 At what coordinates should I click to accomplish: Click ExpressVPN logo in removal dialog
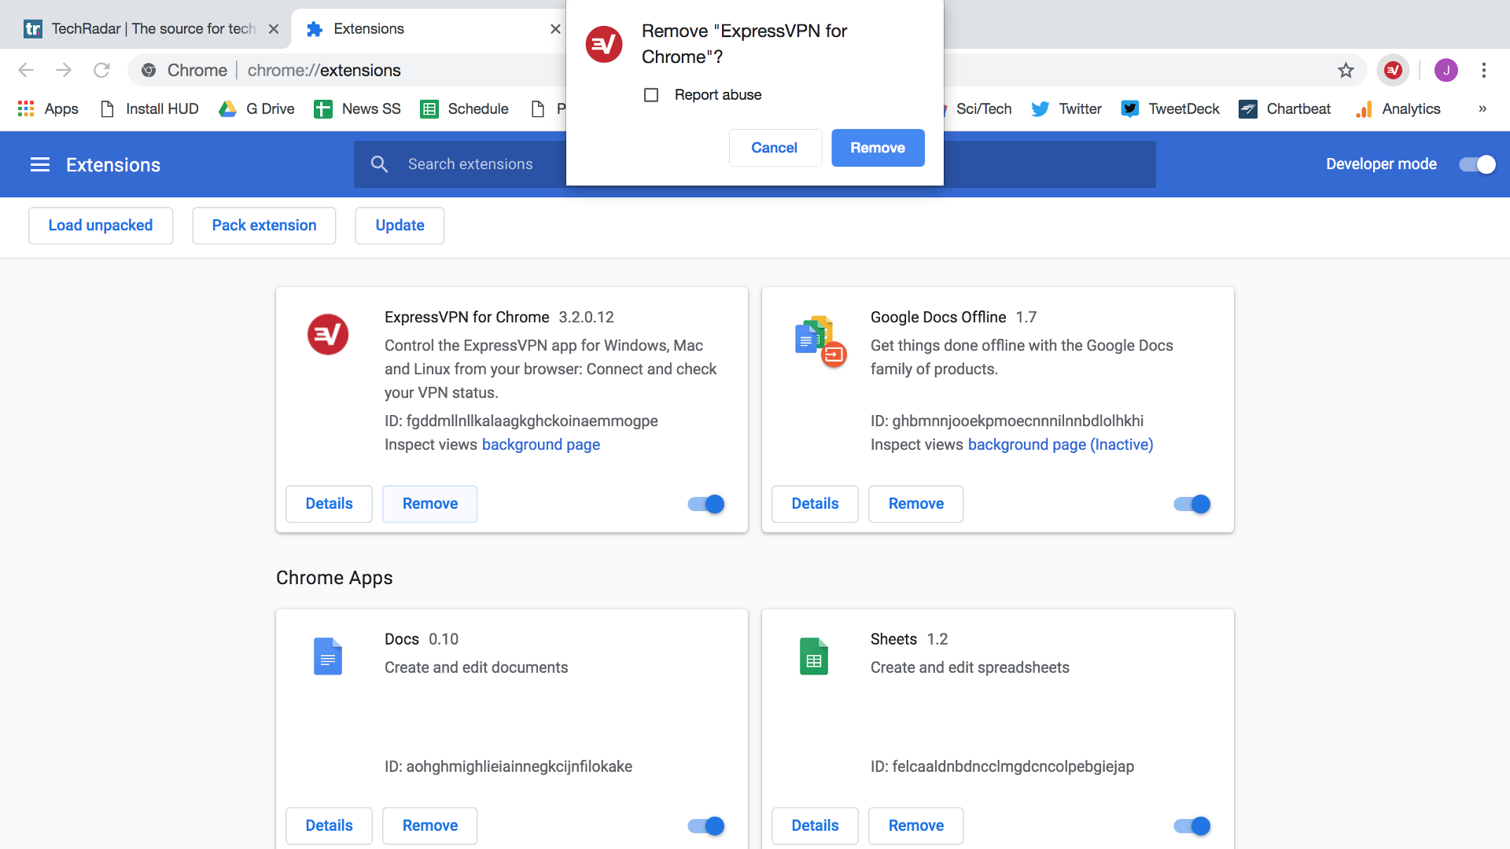tap(604, 44)
